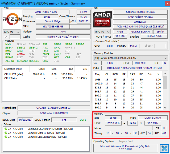Open the CPU #0 selector dropdown
The width and height of the screenshot is (170, 154).
coord(12,32)
